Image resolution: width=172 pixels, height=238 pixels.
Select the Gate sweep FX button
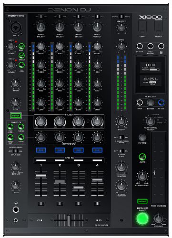[21, 137]
